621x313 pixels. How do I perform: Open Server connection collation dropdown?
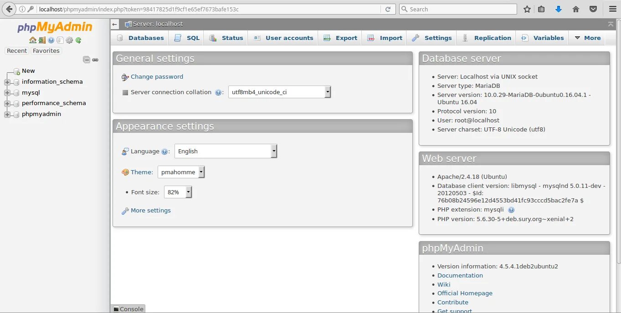(279, 92)
